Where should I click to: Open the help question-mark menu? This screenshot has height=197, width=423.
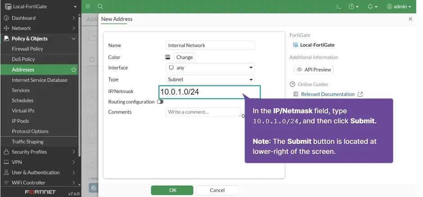353,7
